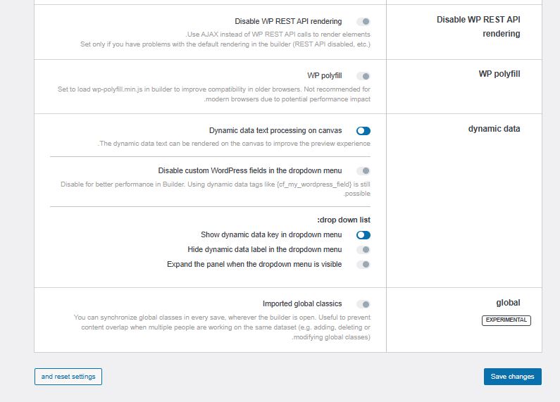The image size is (560, 402).
Task: Switch off Show dynamic data key toggle
Action: pos(363,235)
